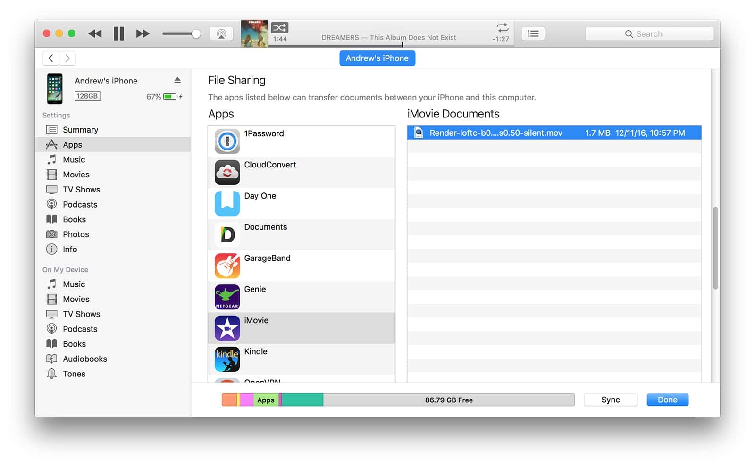The height and width of the screenshot is (467, 755).
Task: Open the AirPlay output menu
Action: 221,34
